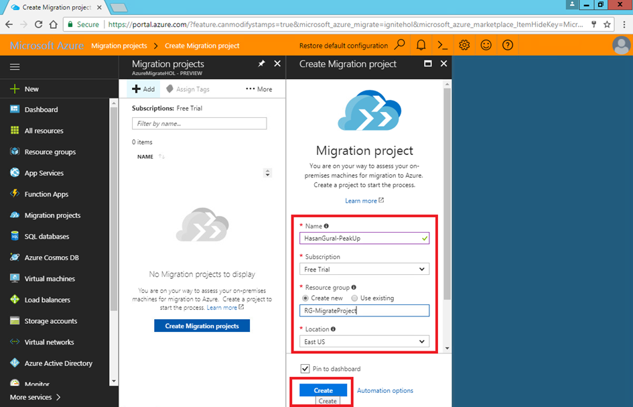Go to browser home page
The image size is (633, 407).
(54, 24)
